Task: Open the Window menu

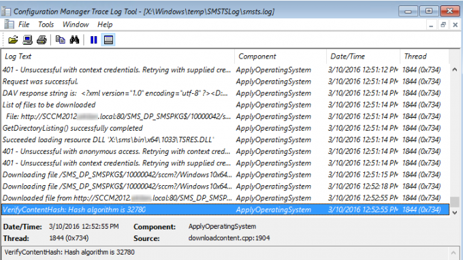Action: pyautogui.click(x=76, y=25)
